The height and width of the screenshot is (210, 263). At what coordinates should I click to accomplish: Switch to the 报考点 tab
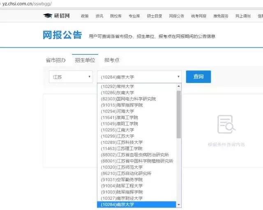tap(112, 60)
